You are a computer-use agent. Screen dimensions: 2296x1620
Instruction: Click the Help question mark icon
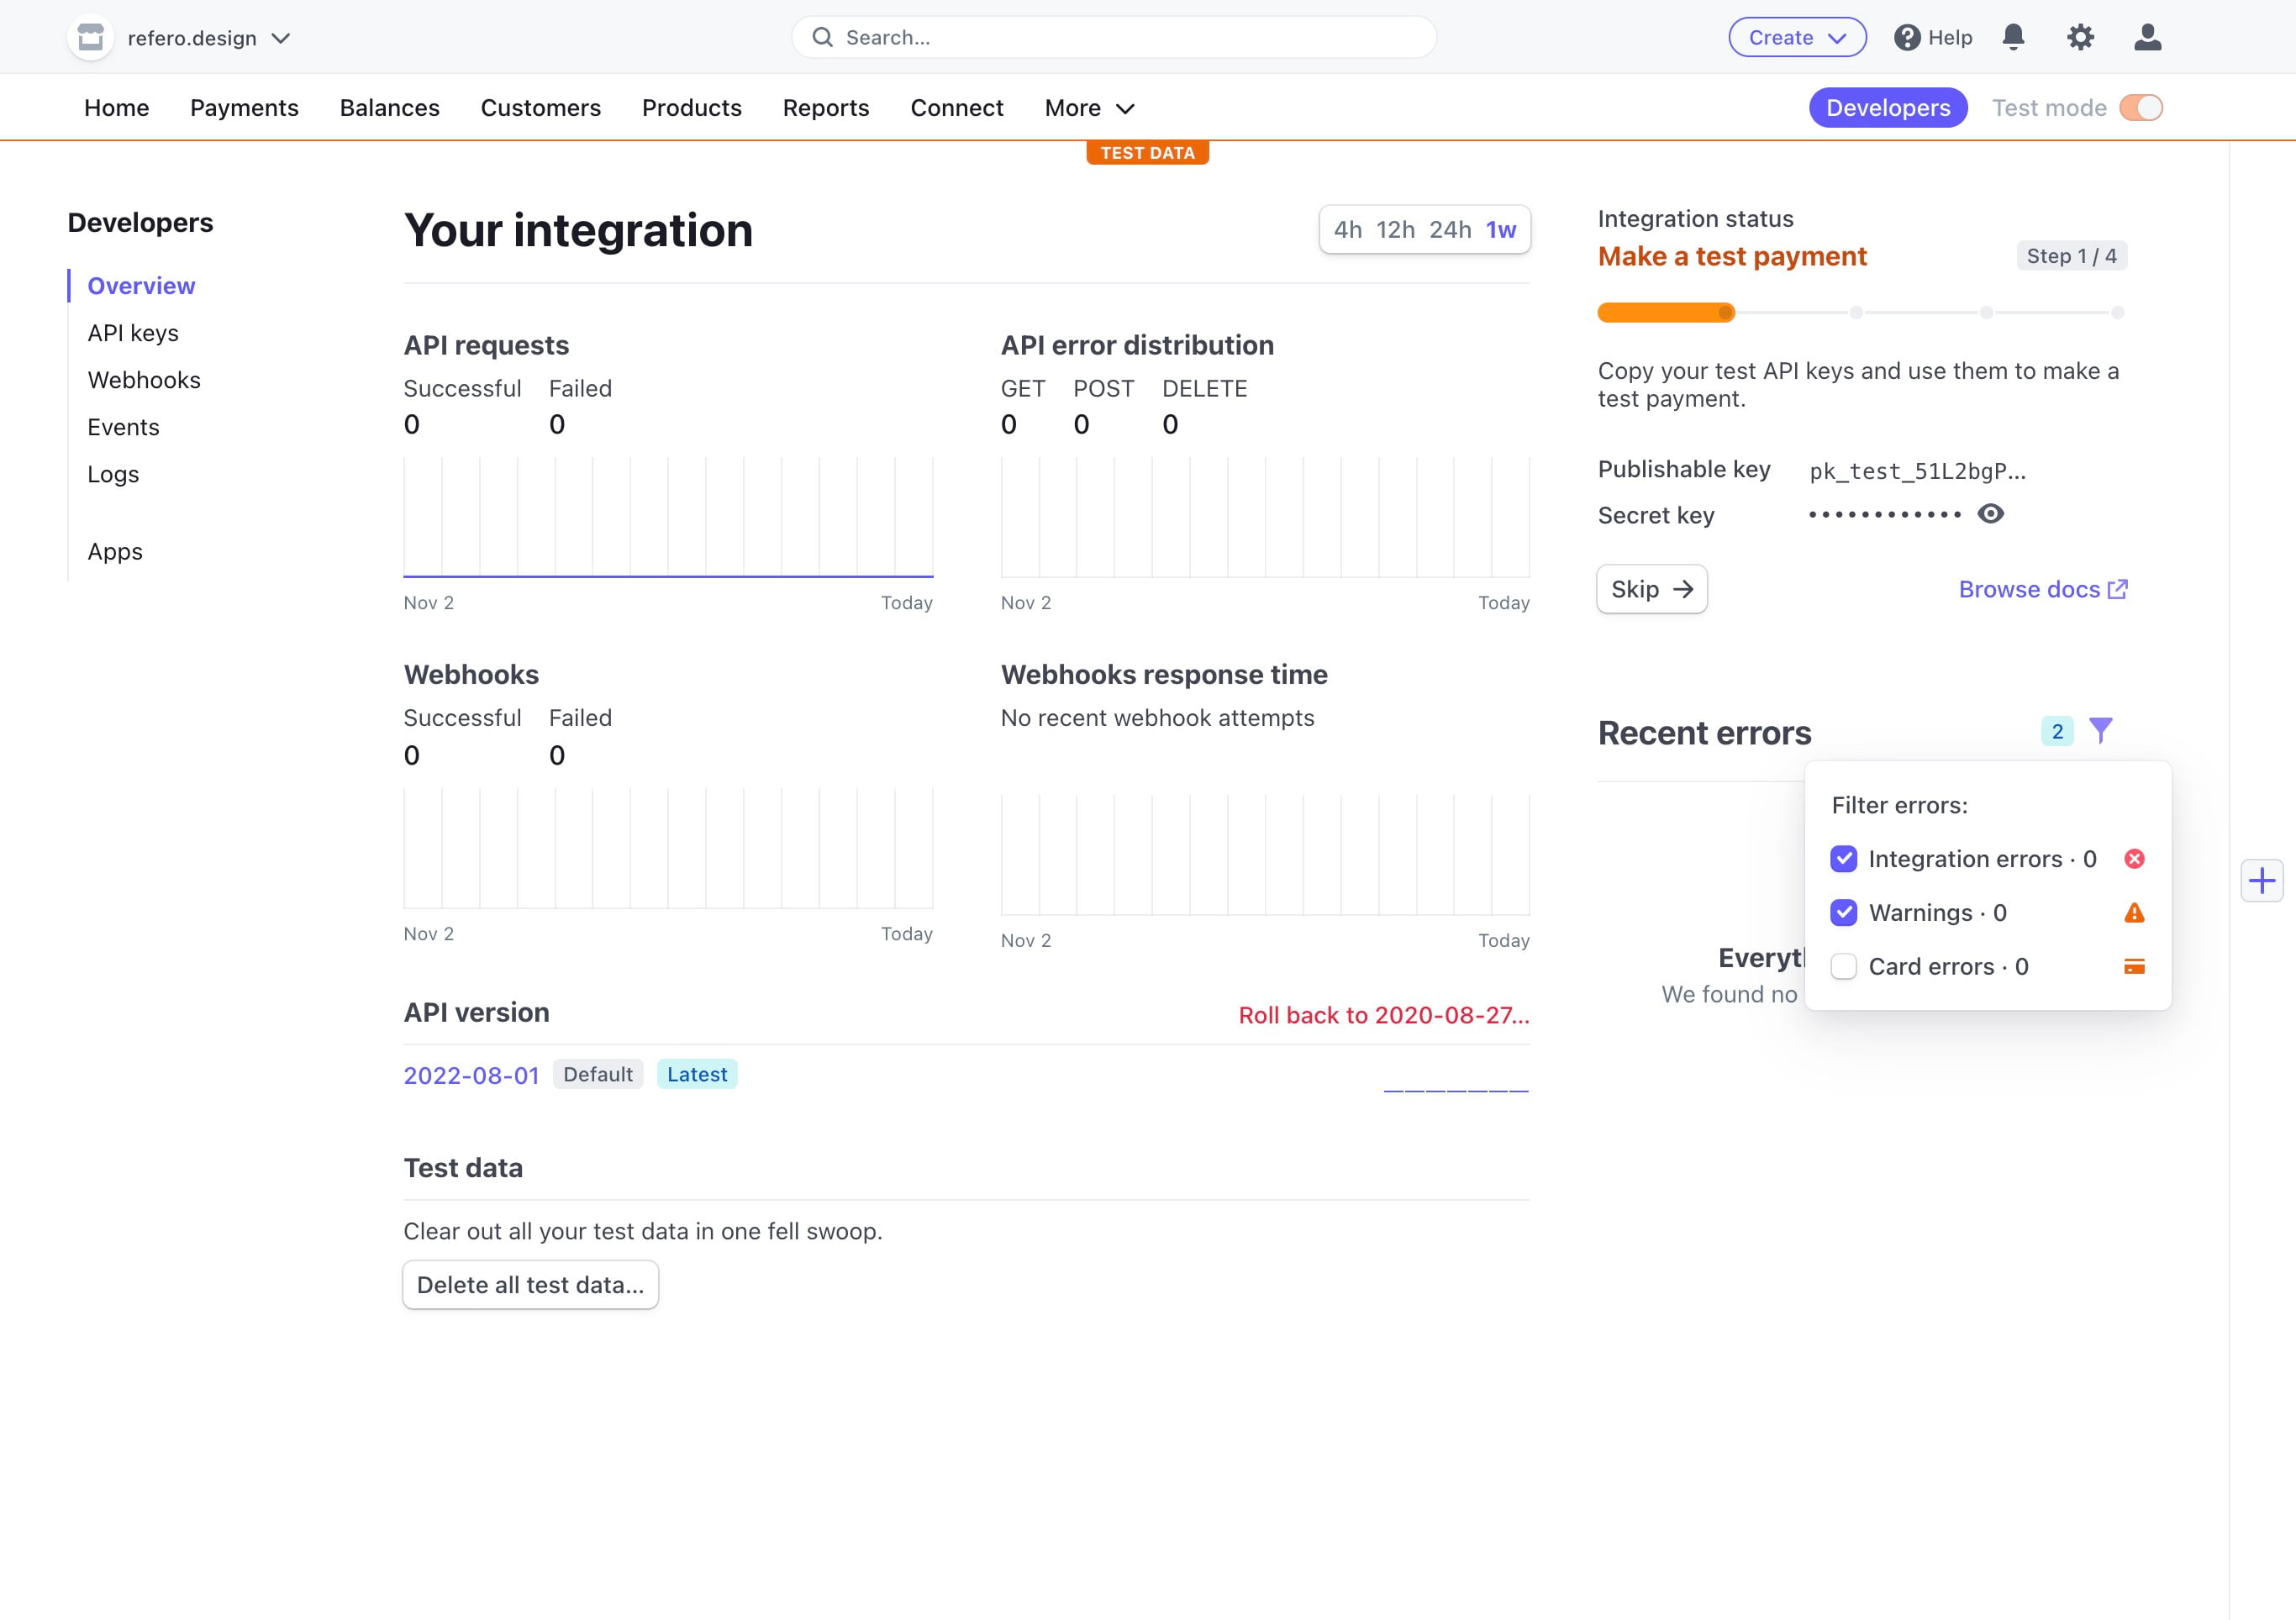click(x=1907, y=38)
